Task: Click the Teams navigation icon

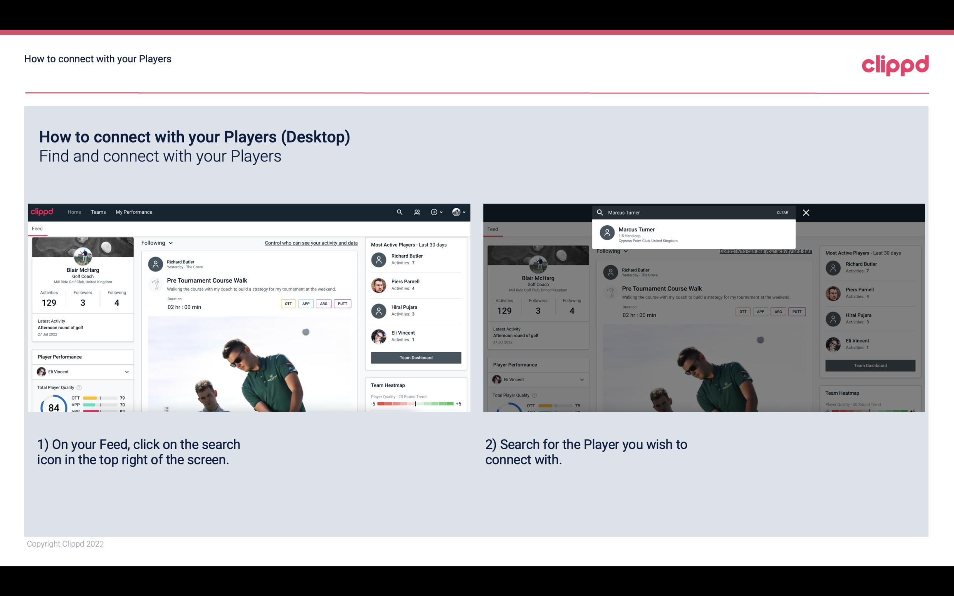Action: [x=99, y=211]
